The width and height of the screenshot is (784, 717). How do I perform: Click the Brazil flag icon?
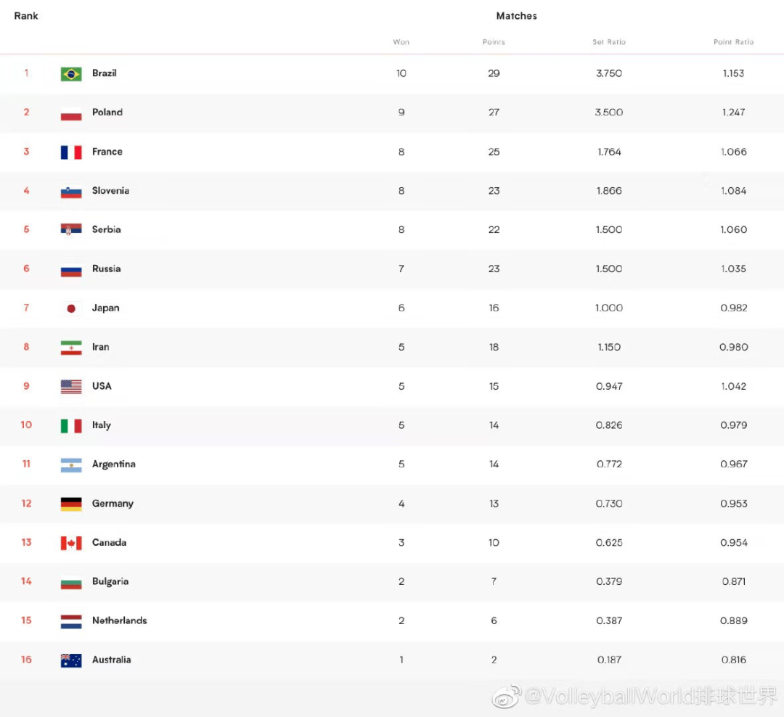[71, 74]
